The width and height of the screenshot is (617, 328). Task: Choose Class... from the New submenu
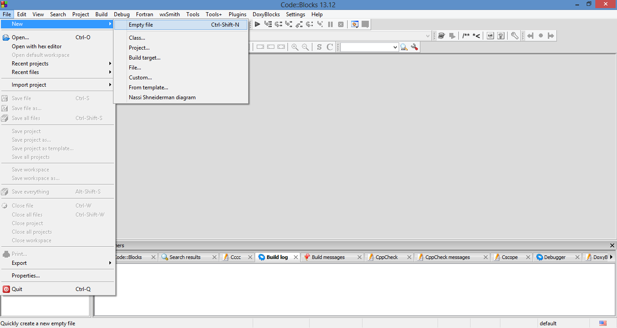click(x=181, y=38)
